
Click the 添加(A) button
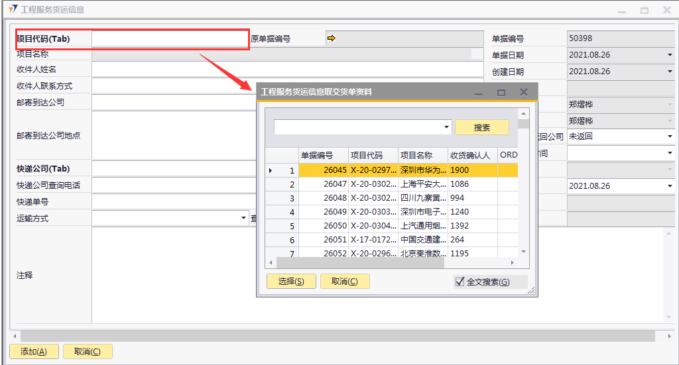[x=34, y=352]
